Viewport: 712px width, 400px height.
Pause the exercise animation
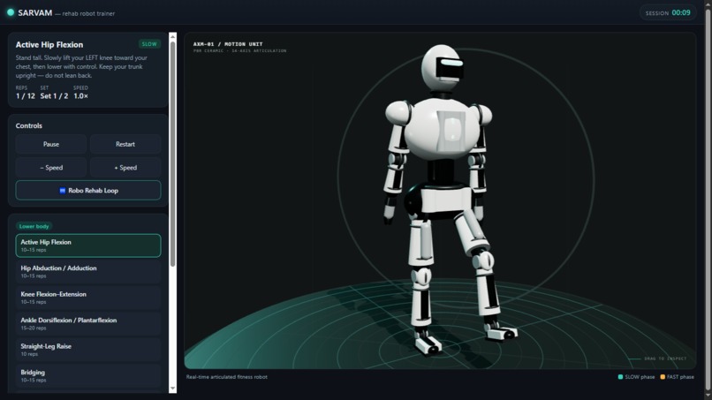51,144
